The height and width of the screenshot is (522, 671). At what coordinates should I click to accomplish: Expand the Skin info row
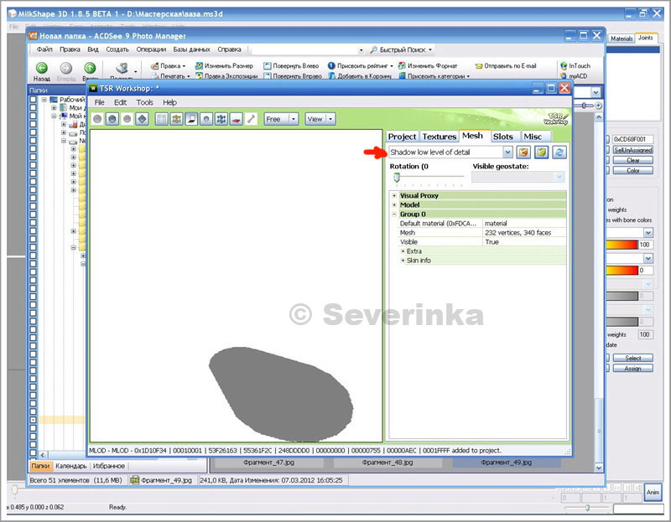tap(403, 261)
